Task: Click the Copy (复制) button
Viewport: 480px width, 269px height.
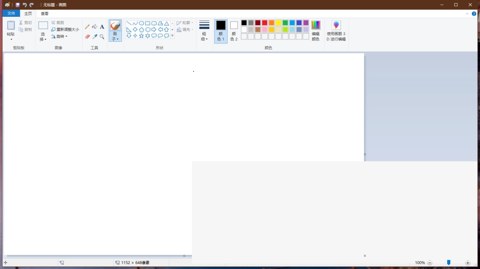Action: point(25,30)
